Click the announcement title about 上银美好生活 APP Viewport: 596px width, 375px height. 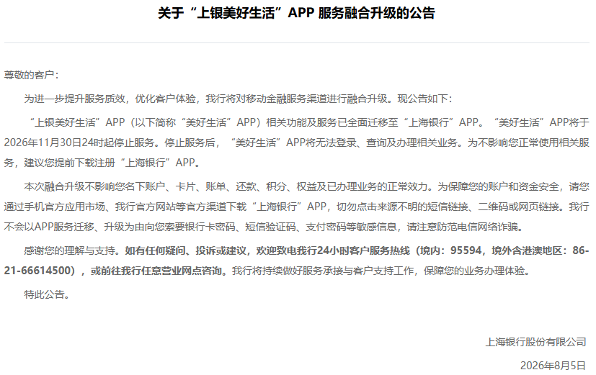click(296, 13)
